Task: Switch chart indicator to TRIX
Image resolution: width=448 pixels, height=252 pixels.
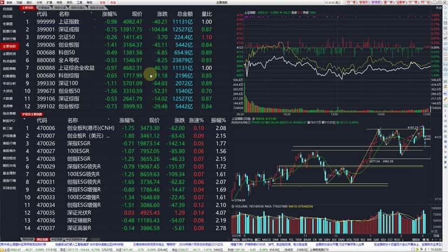Action: click(x=299, y=240)
